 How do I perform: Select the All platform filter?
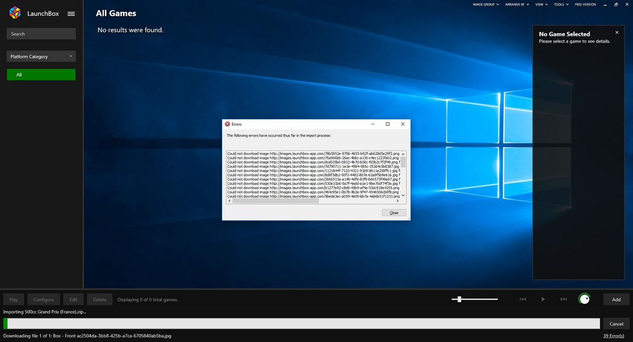(x=41, y=75)
